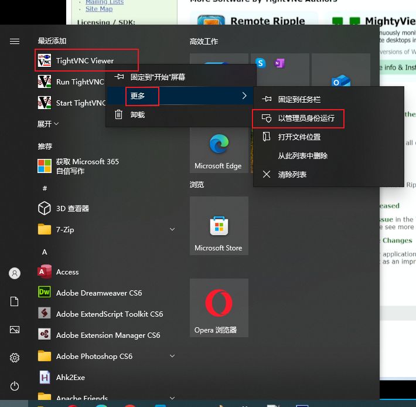Expand the recently added list (展开)
Viewport: 416px width, 407px height.
tap(48, 124)
